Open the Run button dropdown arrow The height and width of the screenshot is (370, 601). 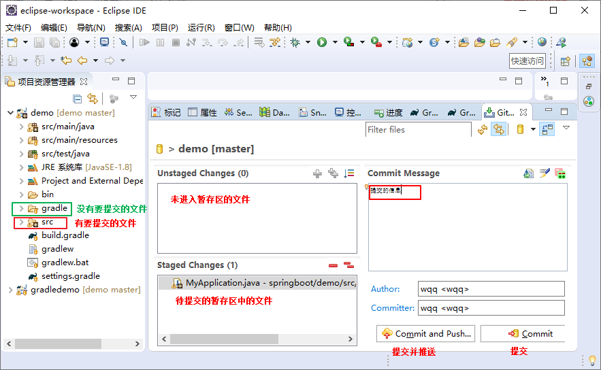(x=335, y=42)
